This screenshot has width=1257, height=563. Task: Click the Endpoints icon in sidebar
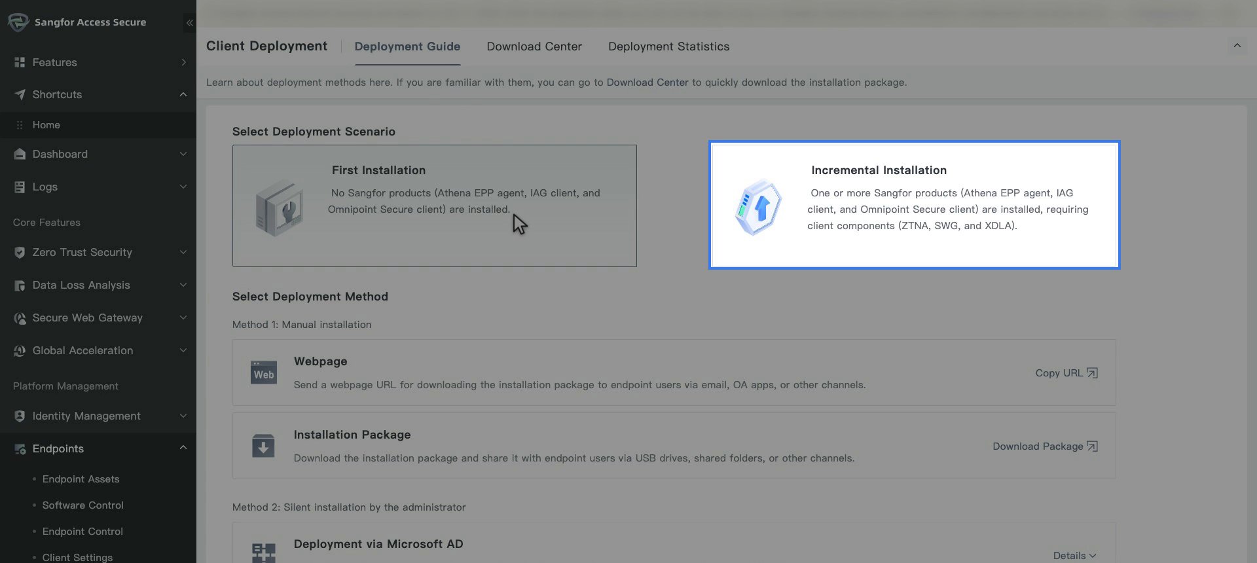[x=20, y=448]
